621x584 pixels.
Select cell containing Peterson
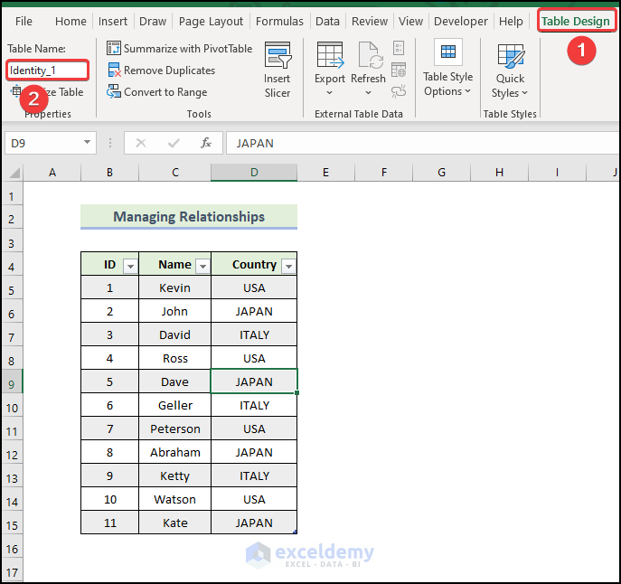click(x=174, y=429)
